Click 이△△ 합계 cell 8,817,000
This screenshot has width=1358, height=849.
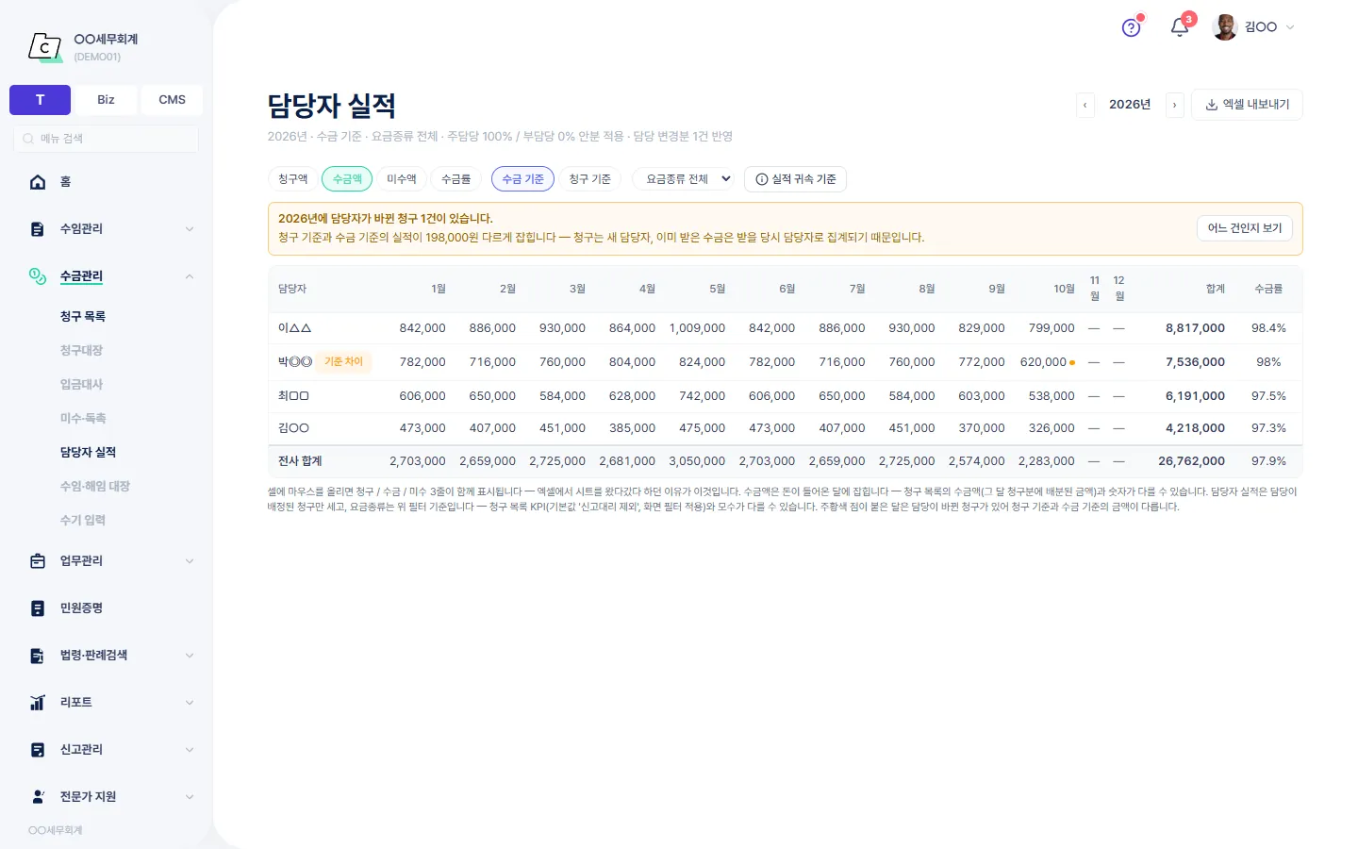click(x=1195, y=328)
